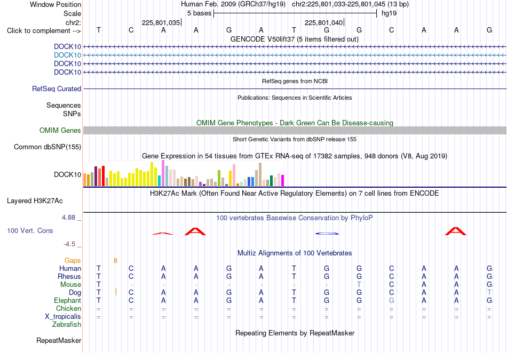This screenshot has height=353, width=507.
Task: Click chr2:225,801,033-225,801,045 (13 bp) text
Action: [350, 4]
